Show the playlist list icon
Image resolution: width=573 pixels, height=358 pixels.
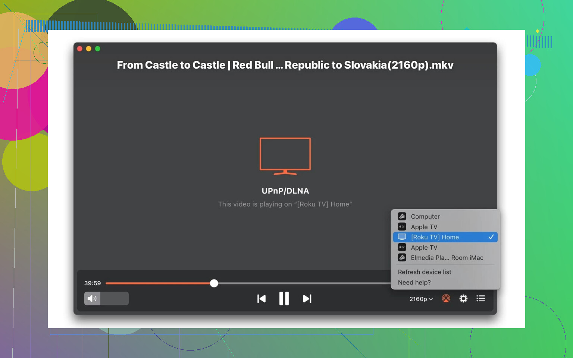[480, 299]
